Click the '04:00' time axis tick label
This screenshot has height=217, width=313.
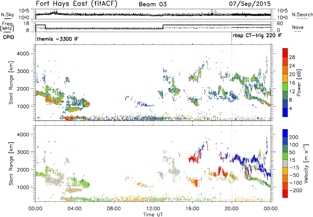[74, 209]
